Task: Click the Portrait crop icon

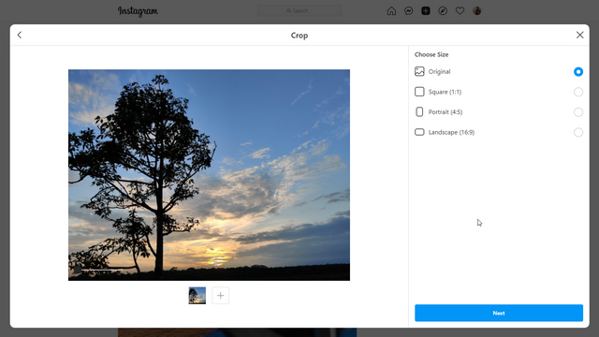Action: pyautogui.click(x=419, y=112)
